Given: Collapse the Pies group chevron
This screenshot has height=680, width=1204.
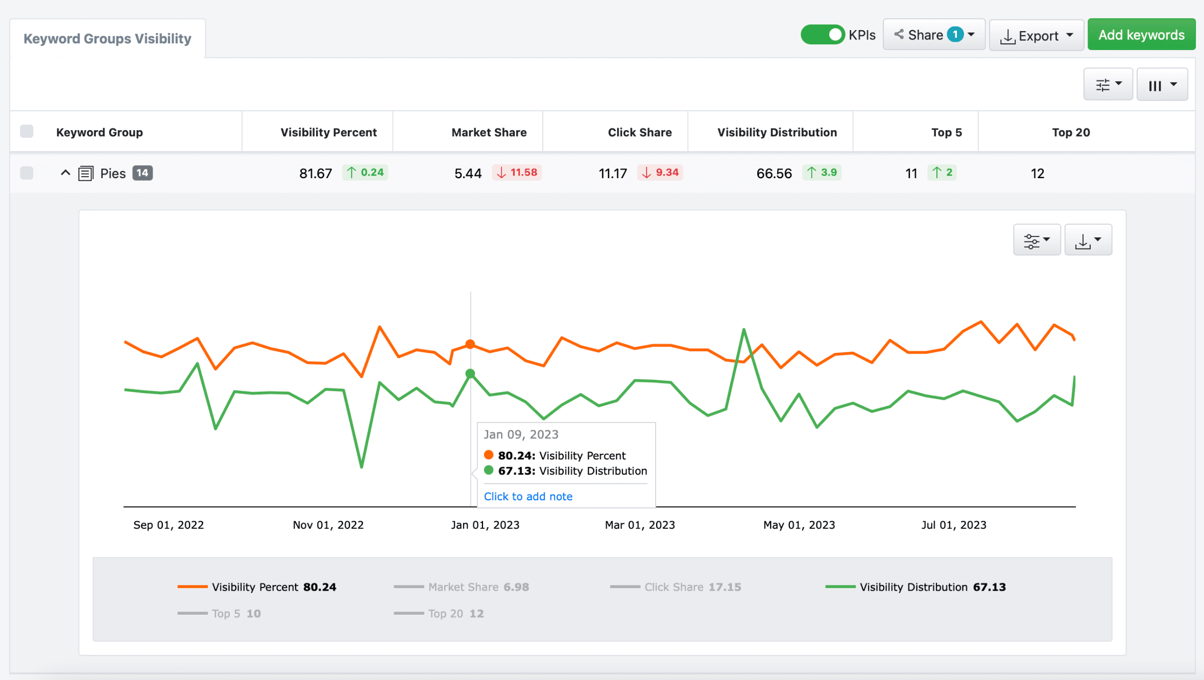Looking at the screenshot, I should tap(65, 173).
